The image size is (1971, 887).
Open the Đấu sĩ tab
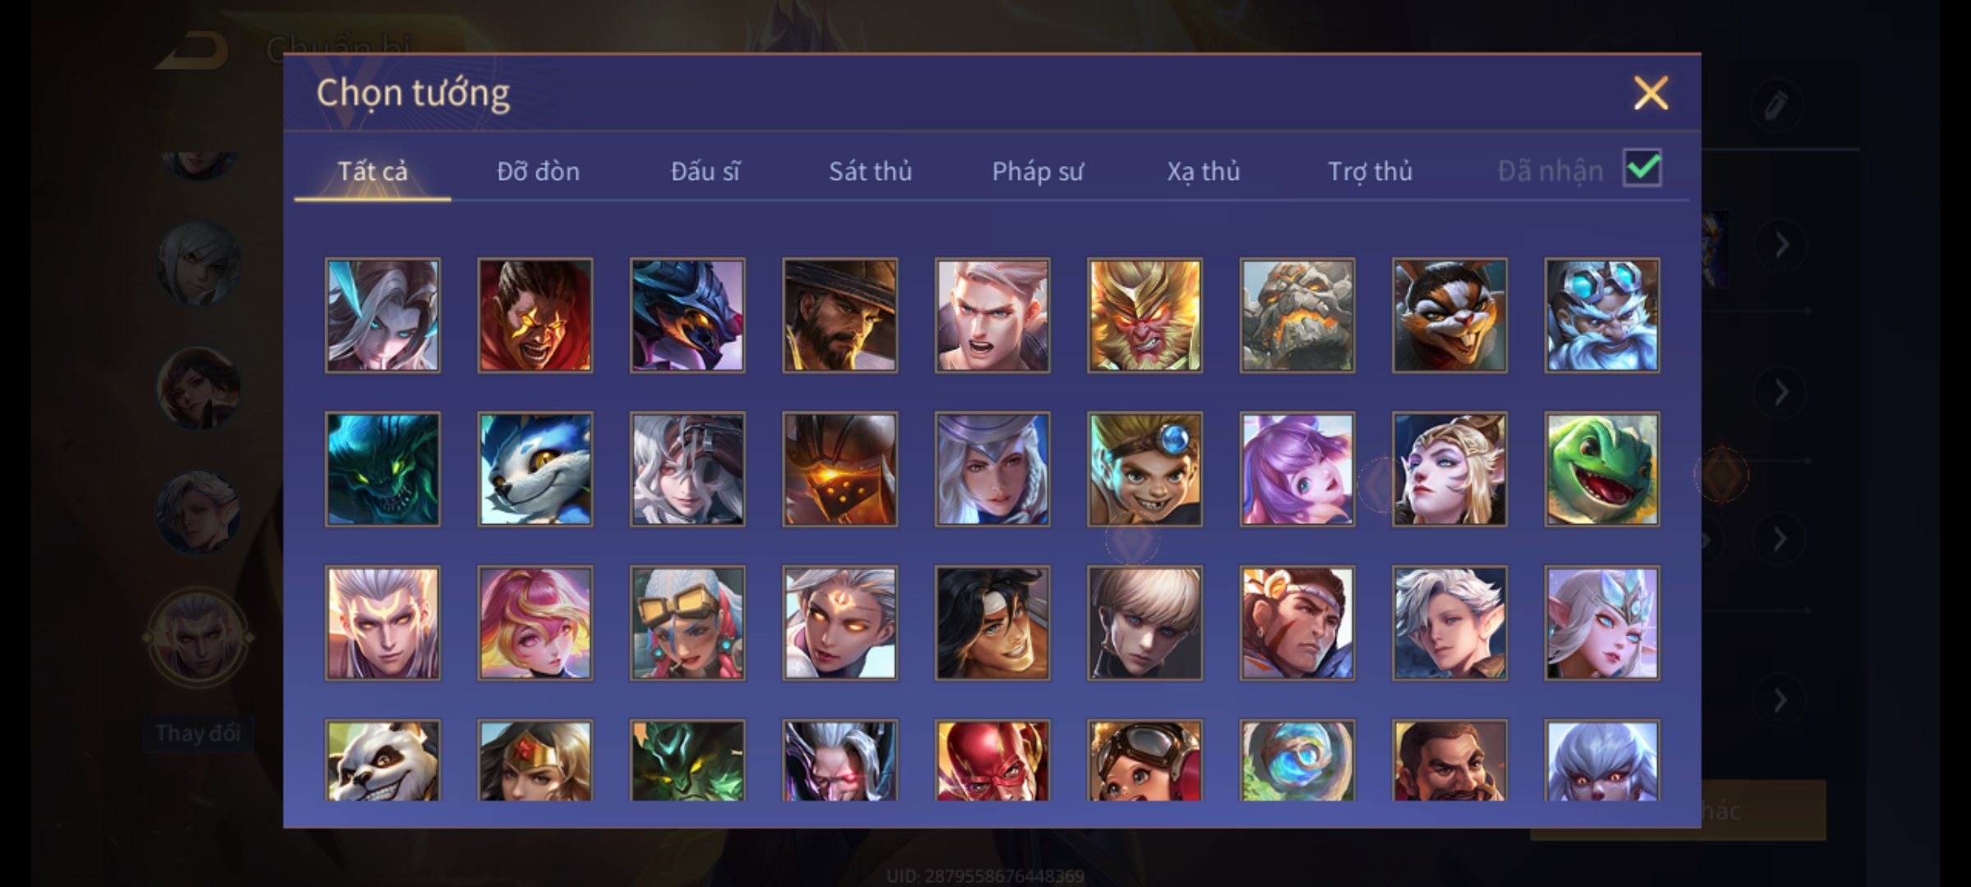point(705,171)
